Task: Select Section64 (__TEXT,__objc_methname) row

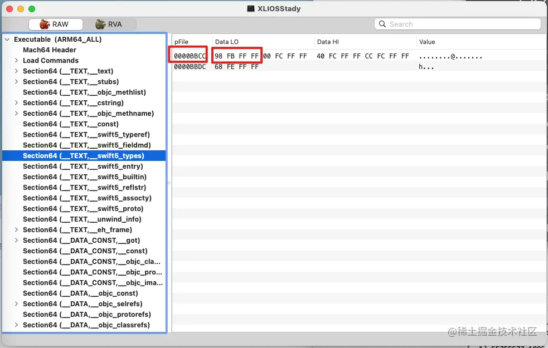Action: click(84, 113)
